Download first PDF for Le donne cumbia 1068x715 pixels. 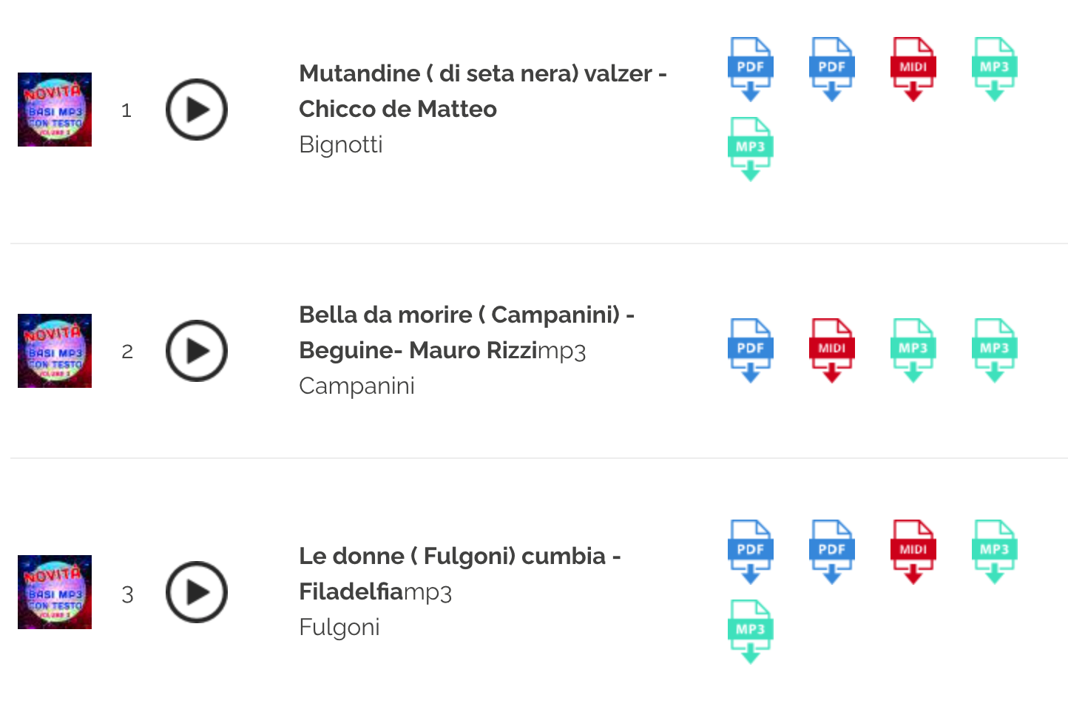coord(750,551)
